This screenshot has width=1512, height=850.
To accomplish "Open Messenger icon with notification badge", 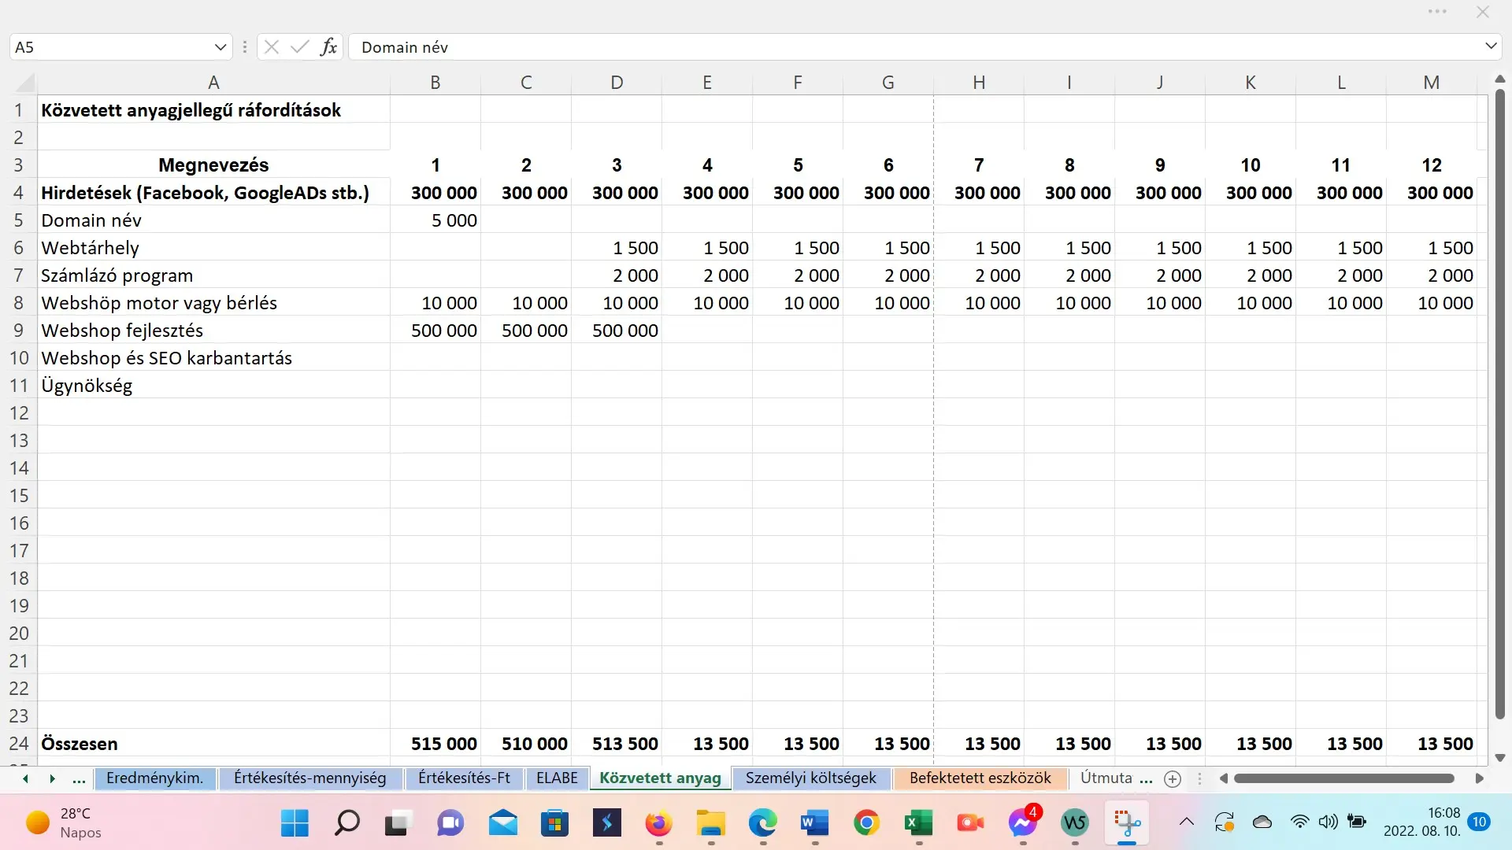I will tap(1023, 823).
